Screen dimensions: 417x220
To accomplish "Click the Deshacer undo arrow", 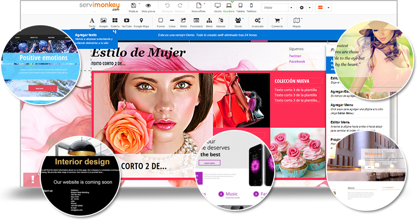I will coord(167,5).
